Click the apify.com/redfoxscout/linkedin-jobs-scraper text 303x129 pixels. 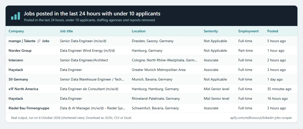pos(261,118)
